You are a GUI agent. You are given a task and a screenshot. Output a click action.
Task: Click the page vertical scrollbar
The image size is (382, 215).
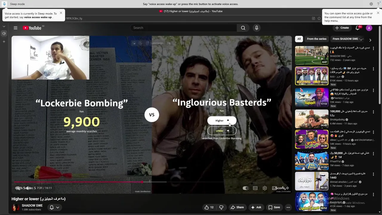(x=380, y=66)
